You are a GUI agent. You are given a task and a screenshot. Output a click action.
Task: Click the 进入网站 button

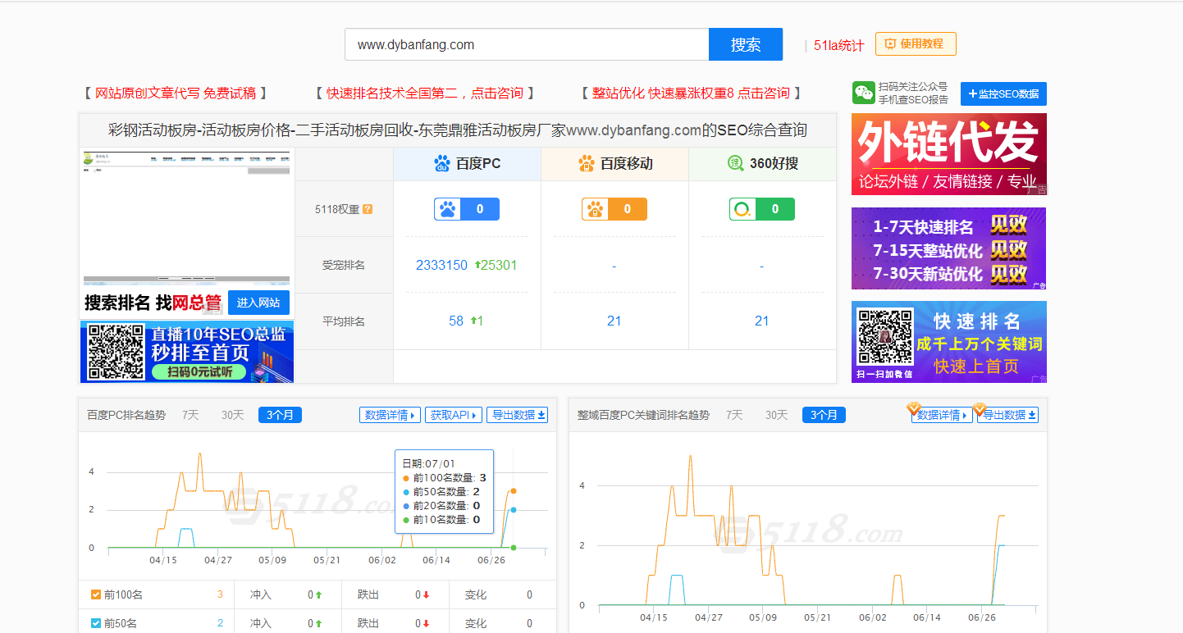tap(258, 303)
